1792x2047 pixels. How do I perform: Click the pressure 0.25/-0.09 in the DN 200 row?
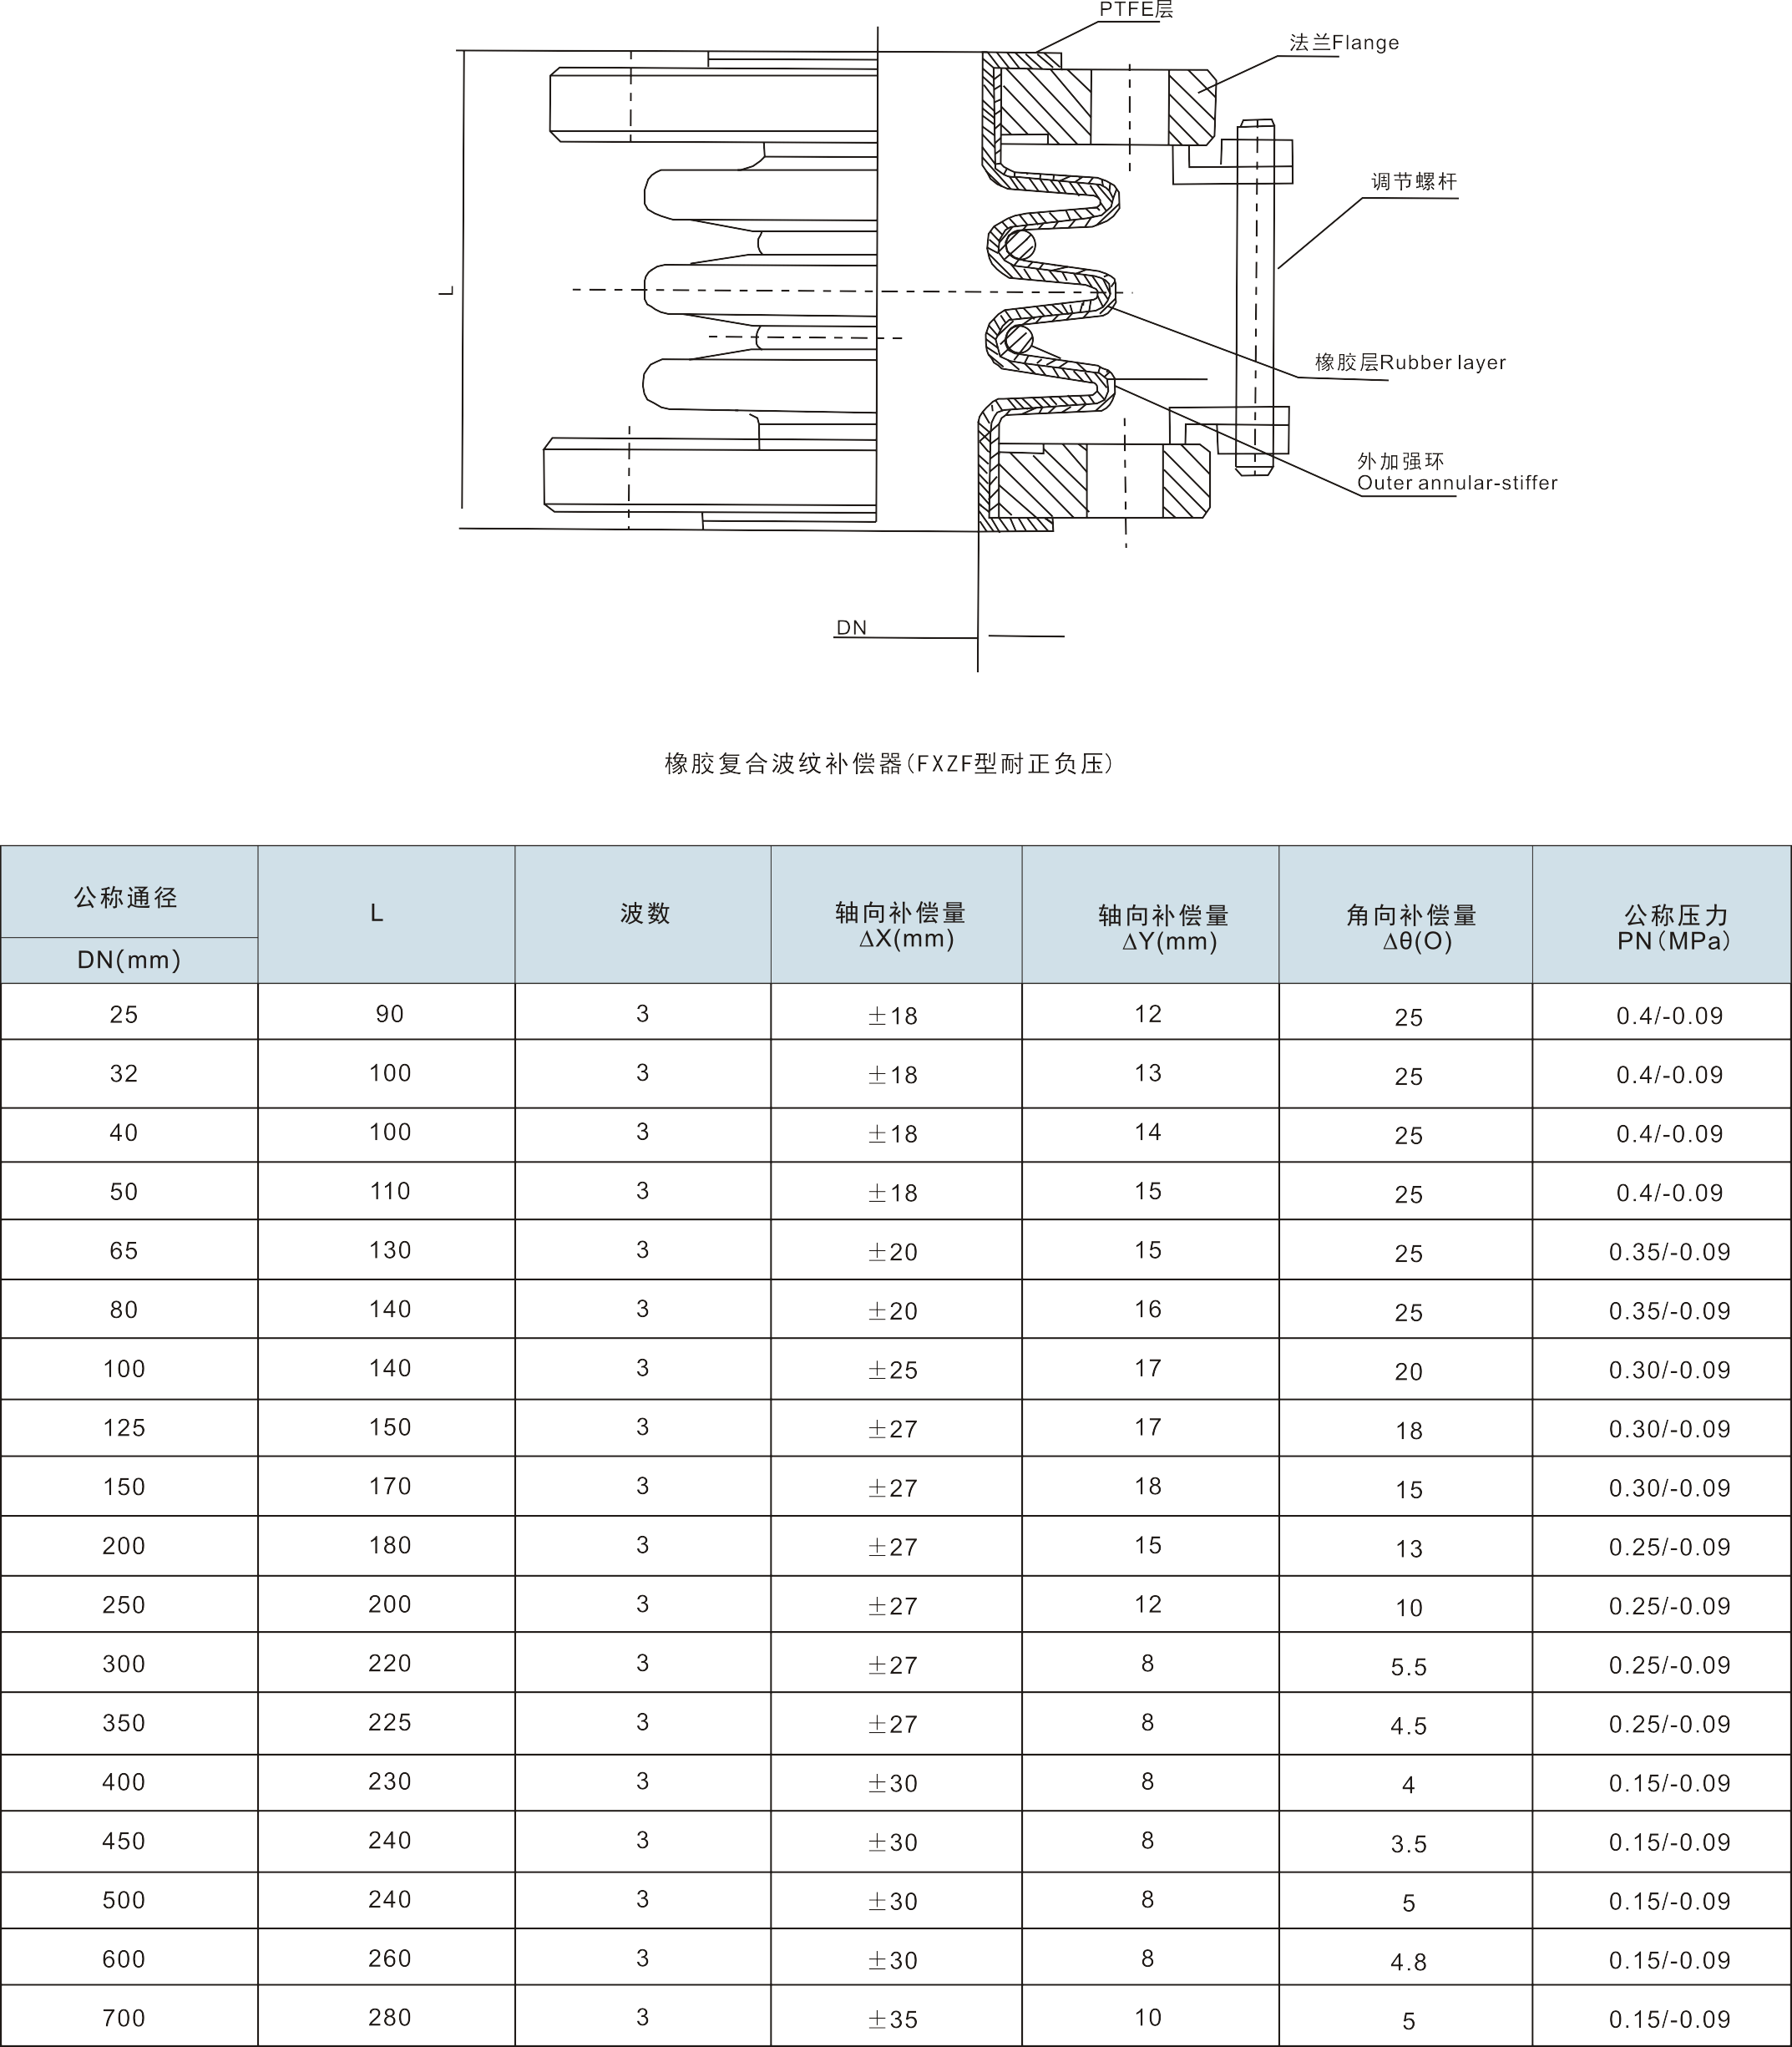[1670, 1547]
